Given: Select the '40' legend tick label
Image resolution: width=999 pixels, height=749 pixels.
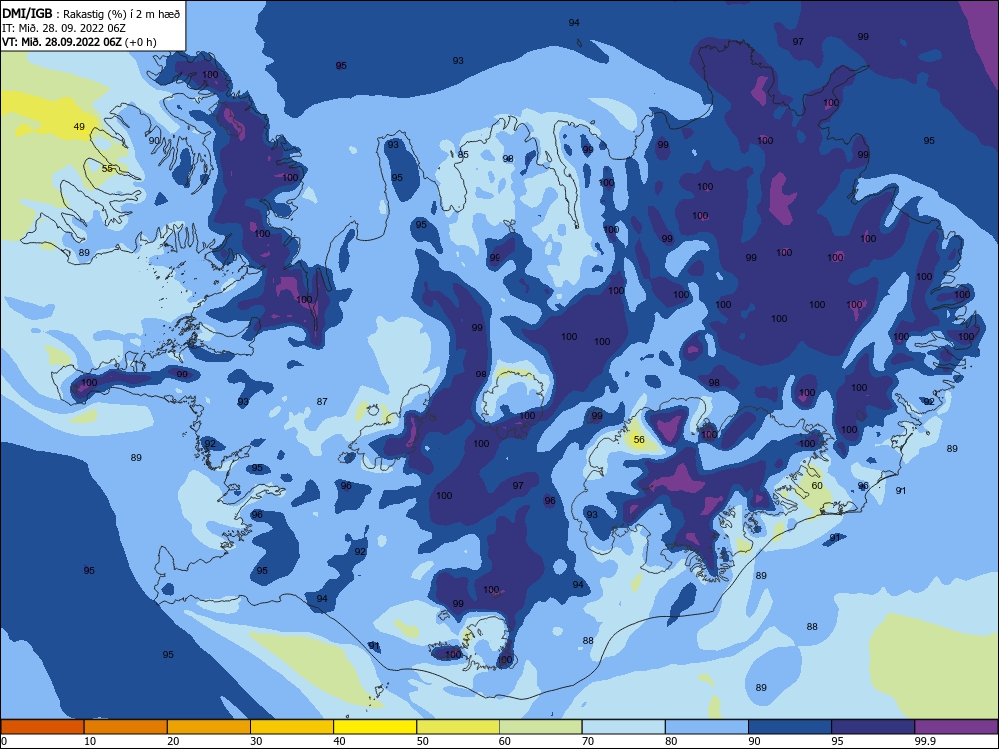Looking at the screenshot, I should click(x=340, y=741).
